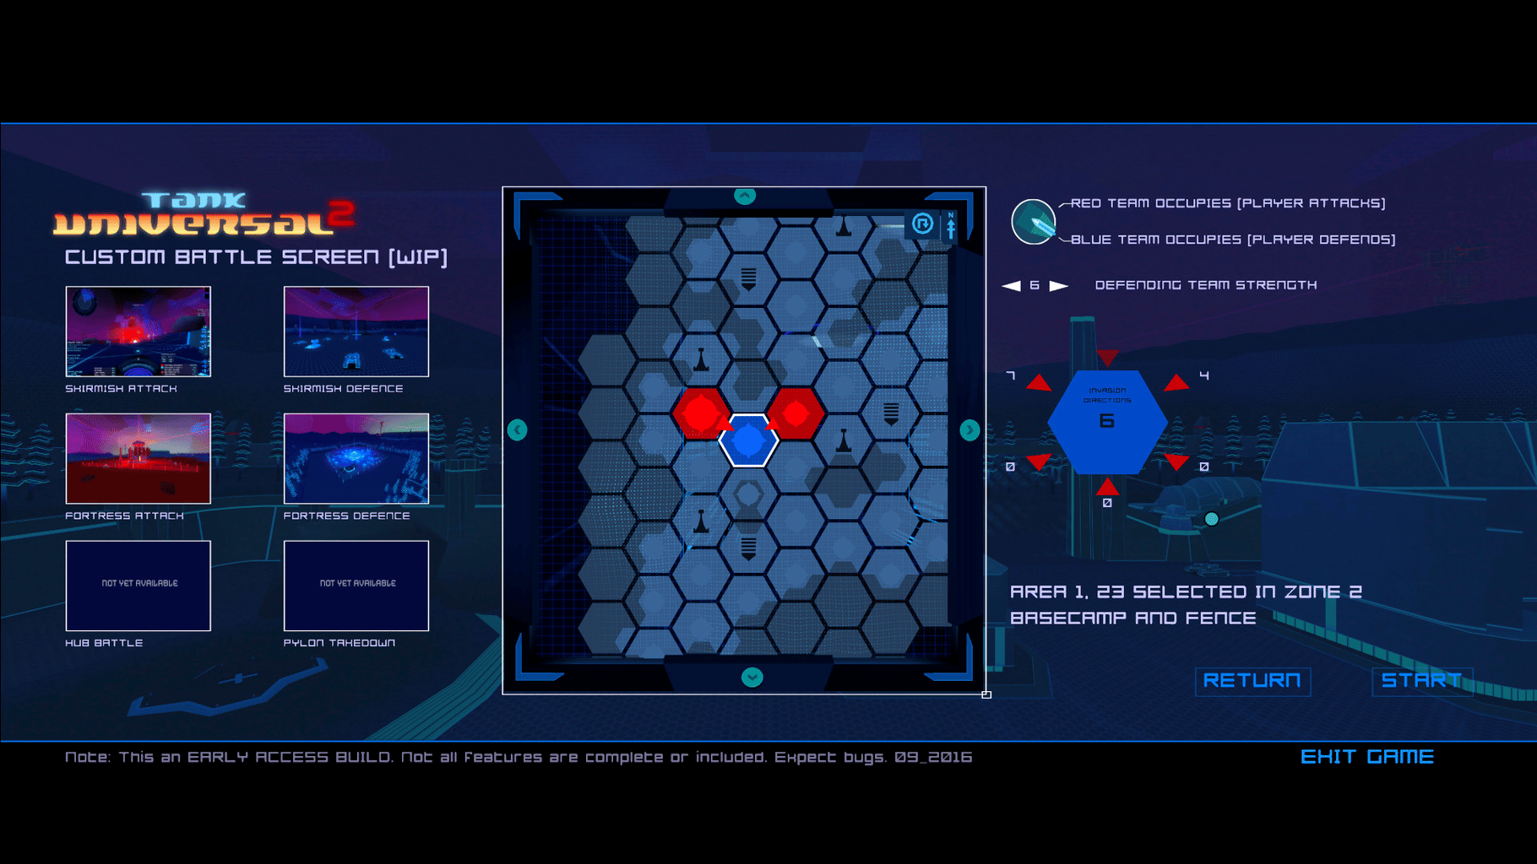
Task: Toggle the lower-left invasion direction arrow
Action: 1039,462
